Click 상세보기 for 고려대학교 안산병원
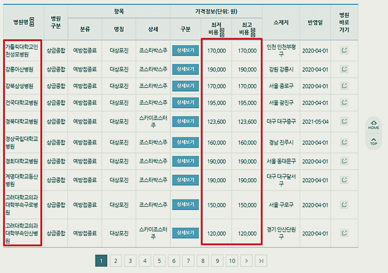Image resolution: width=388 pixels, height=273 pixels. click(x=185, y=233)
